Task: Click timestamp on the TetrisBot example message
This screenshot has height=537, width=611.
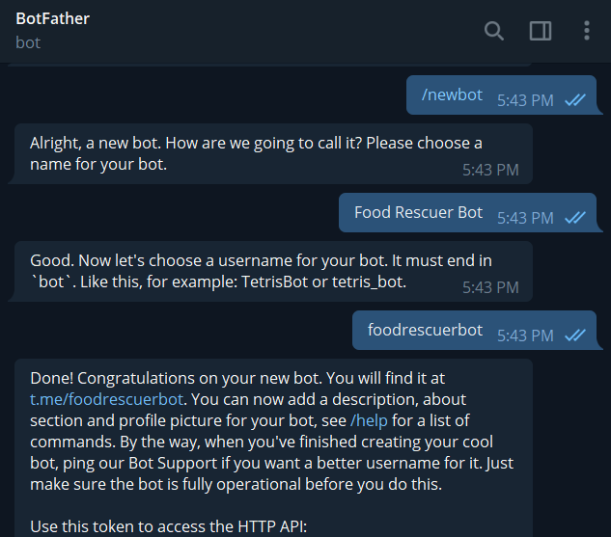Action: point(490,287)
